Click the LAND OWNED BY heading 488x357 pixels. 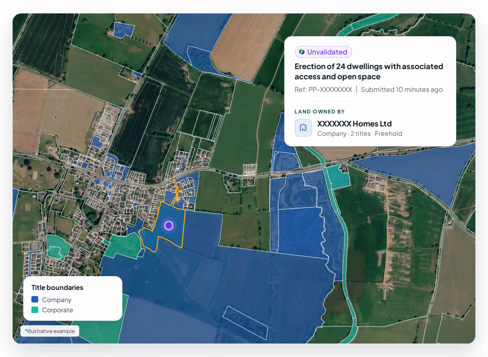pyautogui.click(x=320, y=111)
